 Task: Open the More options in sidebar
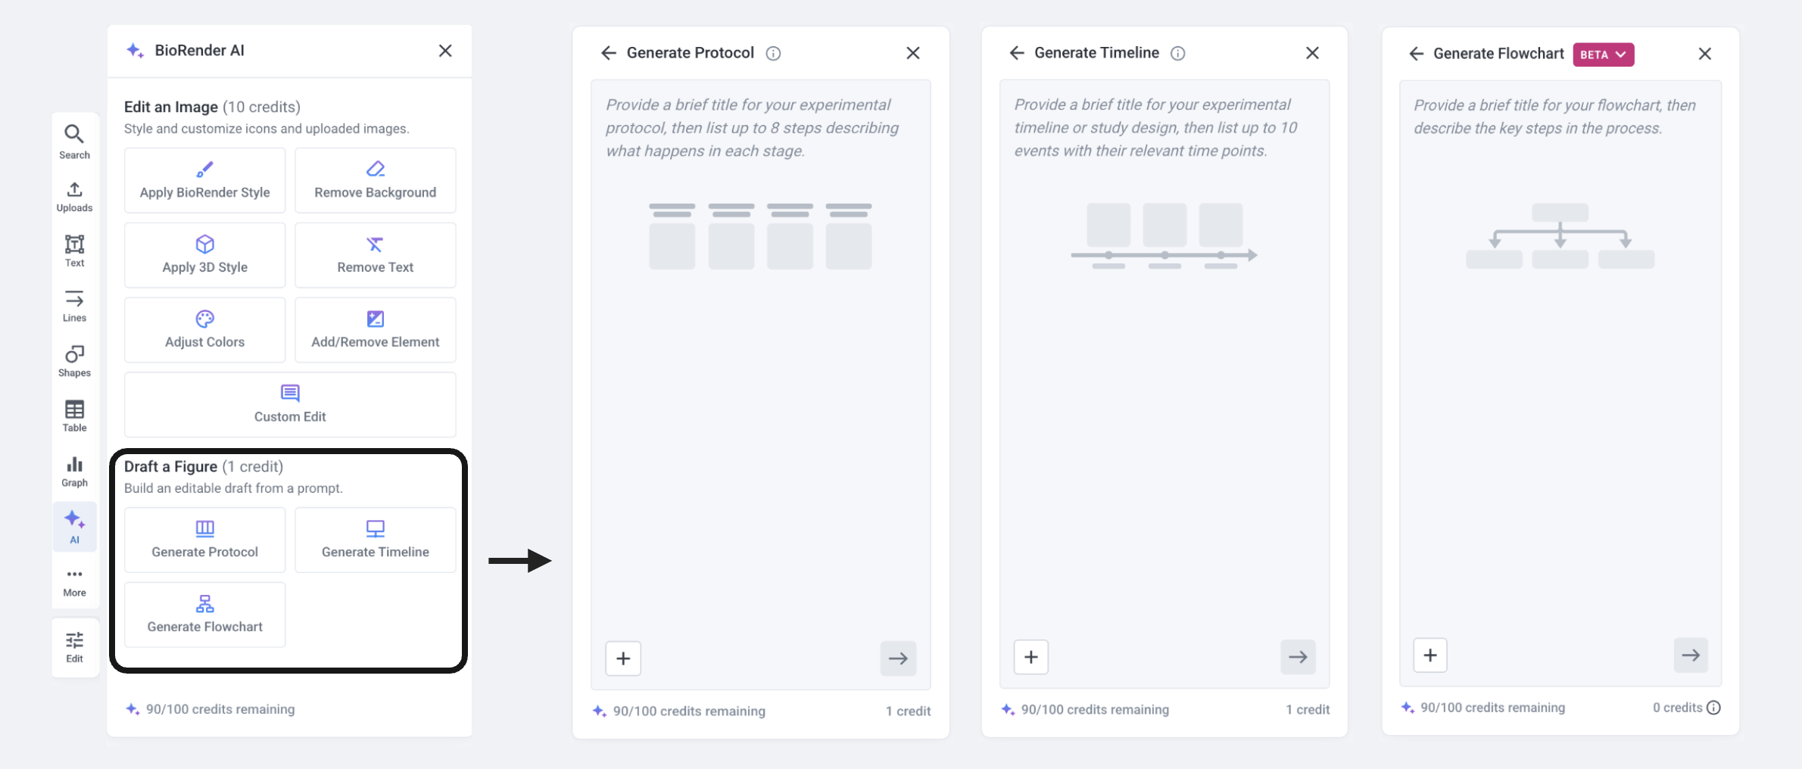(x=74, y=581)
